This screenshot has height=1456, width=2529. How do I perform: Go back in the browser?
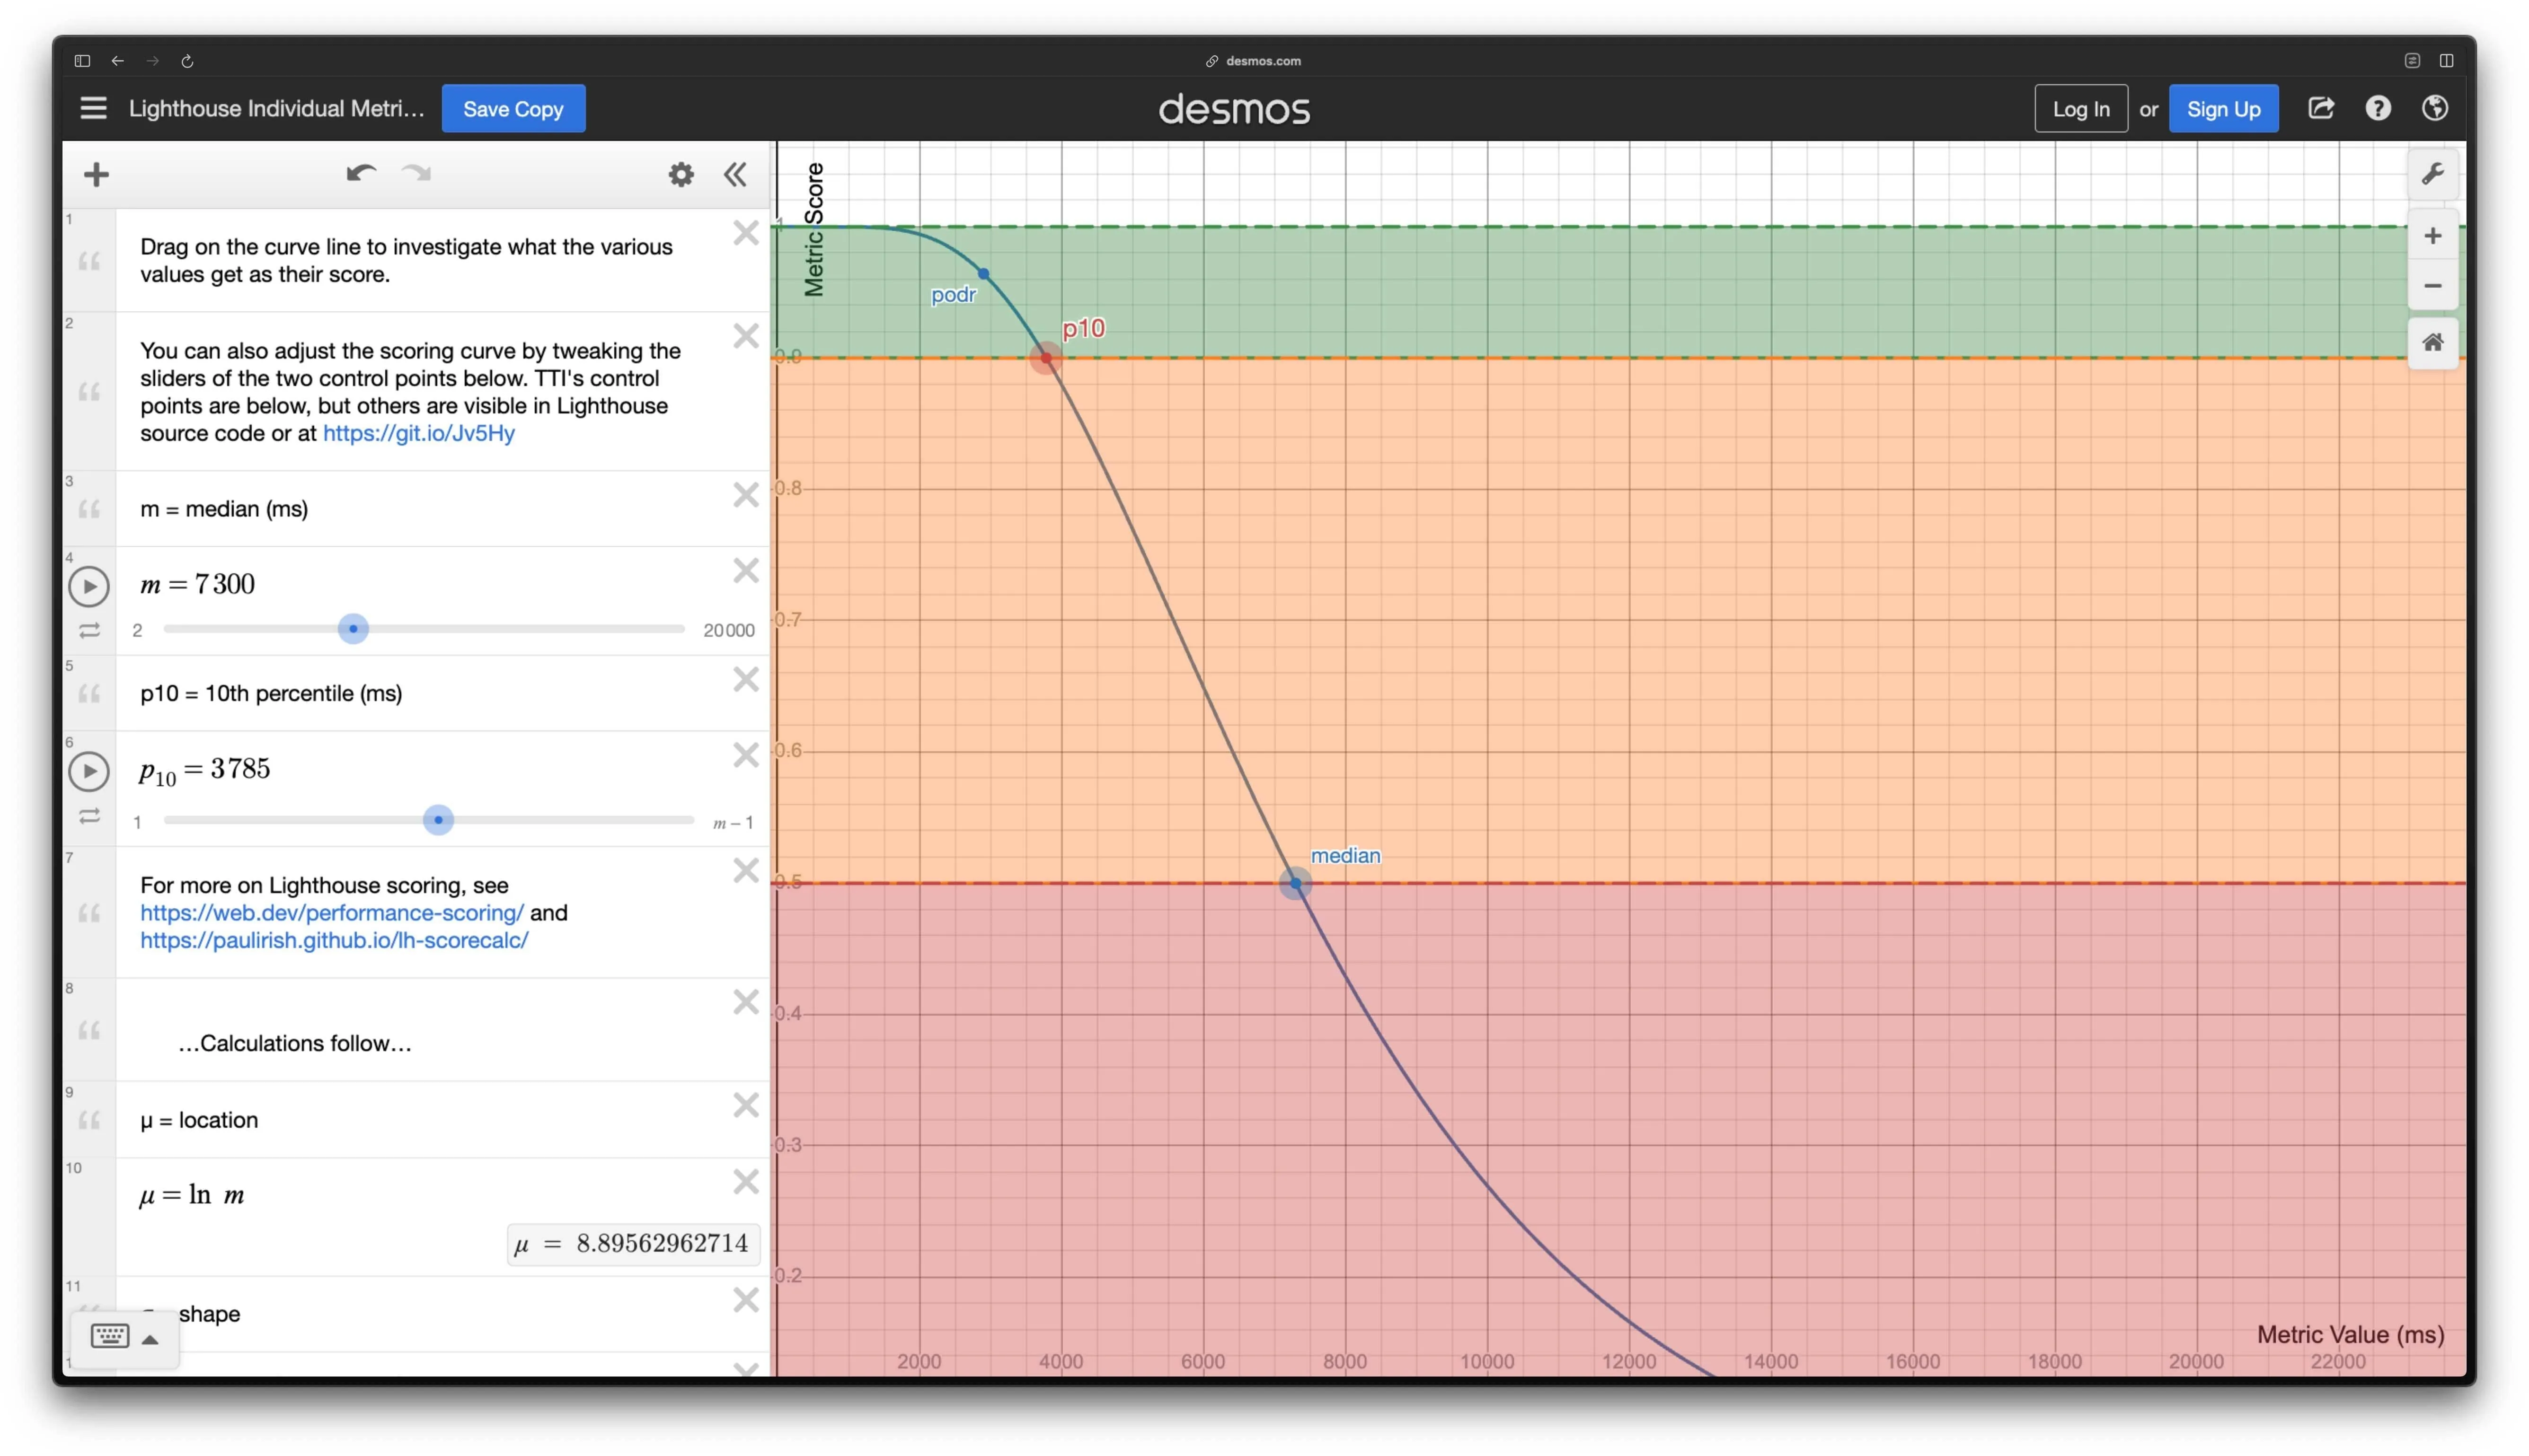click(x=118, y=61)
